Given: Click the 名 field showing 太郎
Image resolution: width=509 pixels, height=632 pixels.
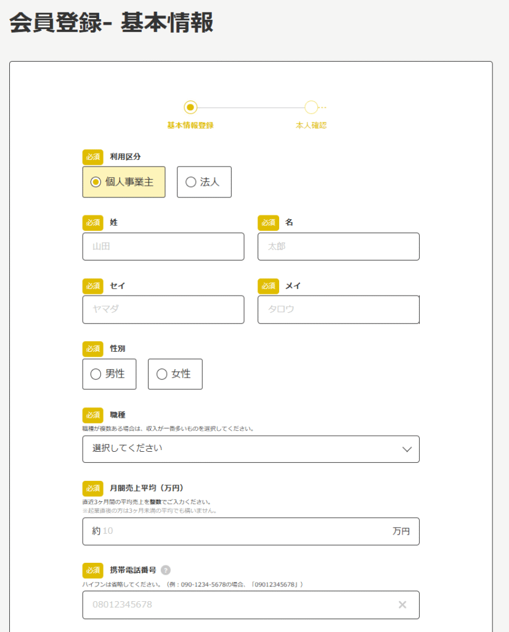Looking at the screenshot, I should tap(338, 246).
